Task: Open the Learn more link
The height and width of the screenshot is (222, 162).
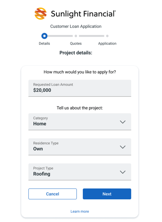Action: tap(80, 211)
